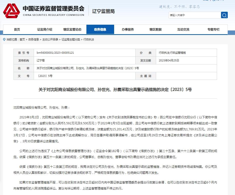Viewport: 235px width, 195px height.
Task: Click the magnifier search icon button
Action: [224, 15]
